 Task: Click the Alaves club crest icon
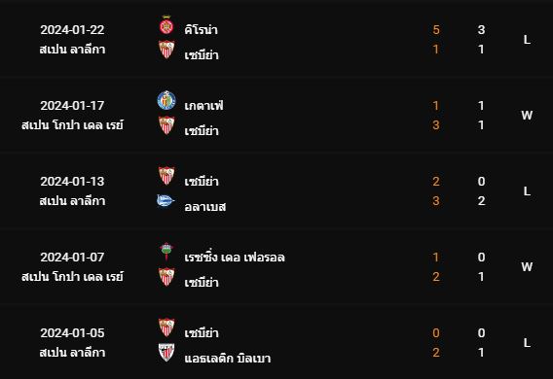[x=166, y=201]
